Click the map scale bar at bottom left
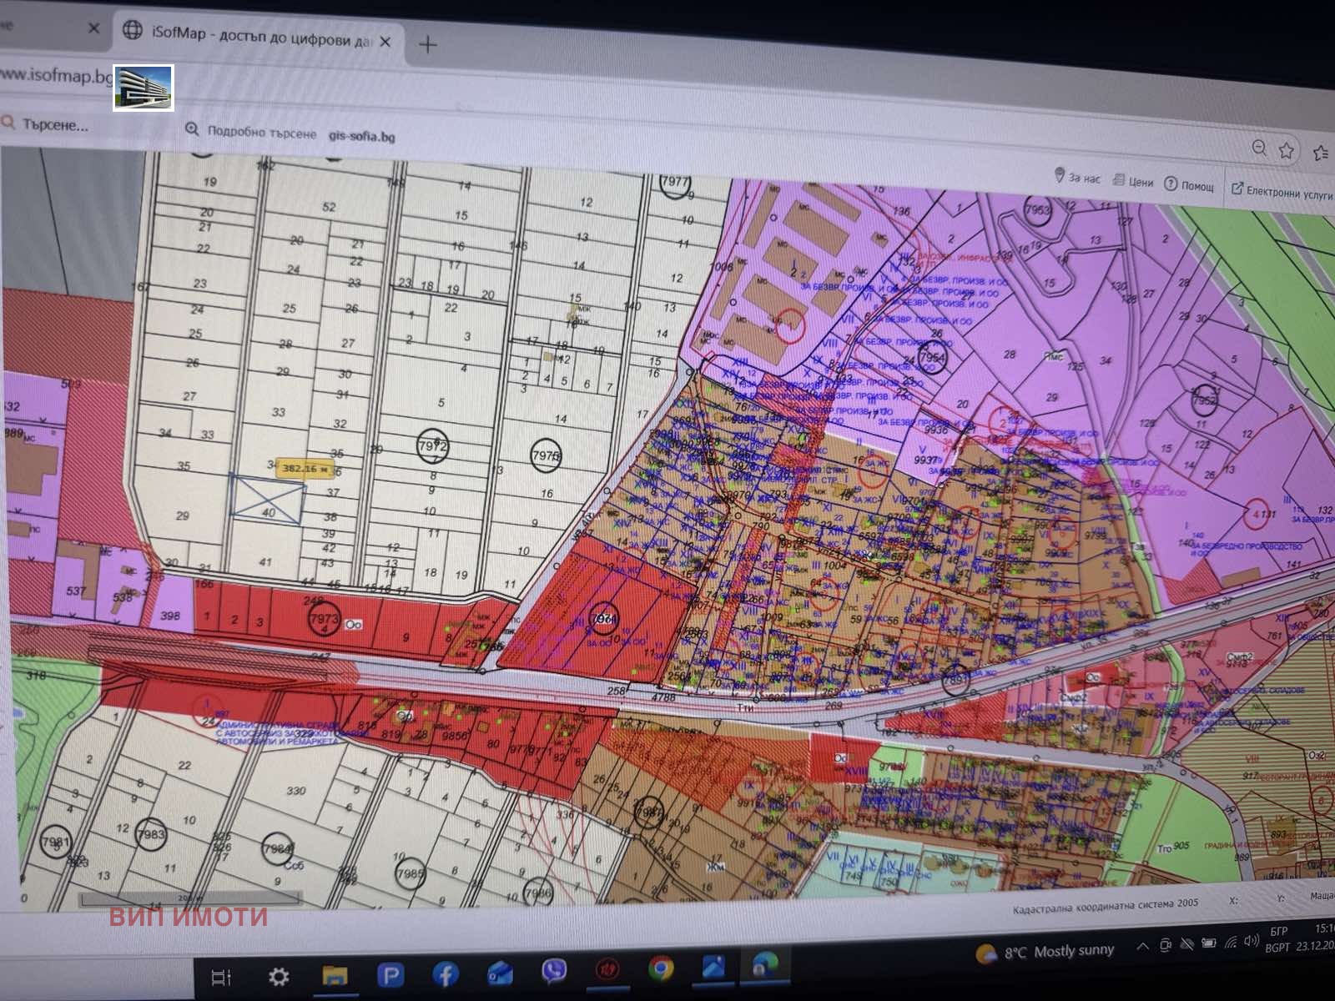1335x1001 pixels. [x=188, y=898]
